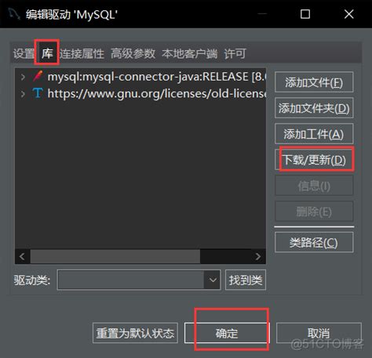Click the 添加文件夹(D) button
The image size is (372, 358).
click(x=314, y=108)
